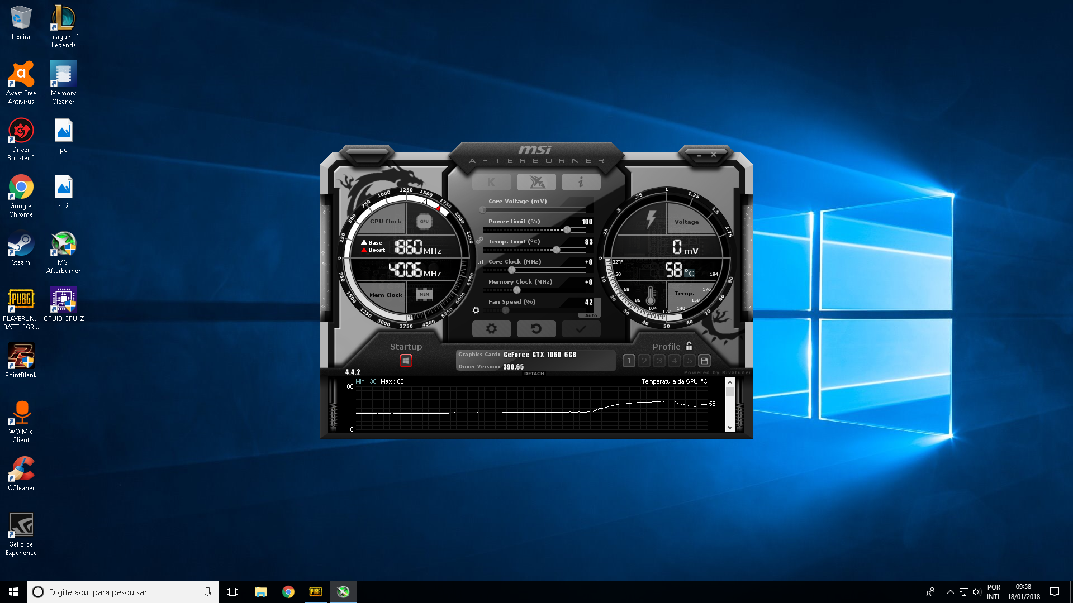Select the PointBlank desktop icon
The width and height of the screenshot is (1073, 603).
(21, 361)
